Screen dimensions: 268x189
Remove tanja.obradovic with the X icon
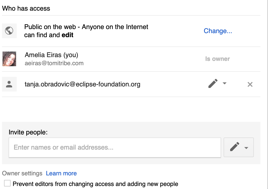click(x=250, y=84)
